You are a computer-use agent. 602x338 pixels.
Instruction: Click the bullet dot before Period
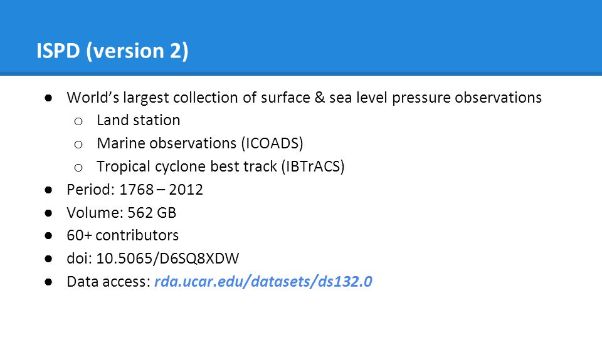tap(48, 190)
